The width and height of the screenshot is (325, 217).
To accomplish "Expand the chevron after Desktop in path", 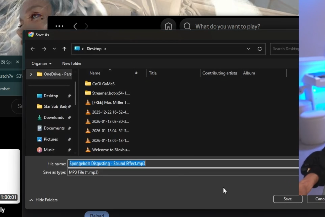I will (x=105, y=49).
